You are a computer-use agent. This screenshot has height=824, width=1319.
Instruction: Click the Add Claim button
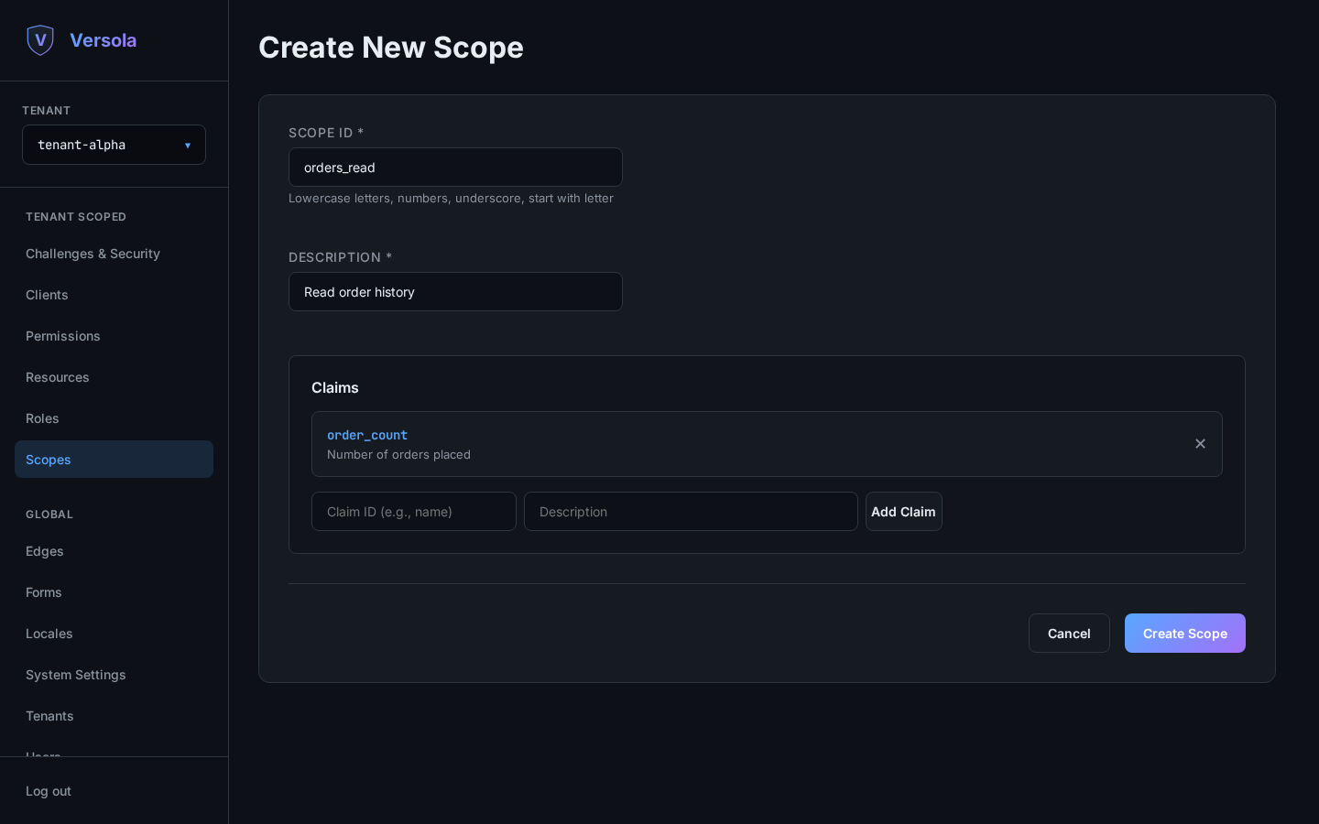click(903, 512)
